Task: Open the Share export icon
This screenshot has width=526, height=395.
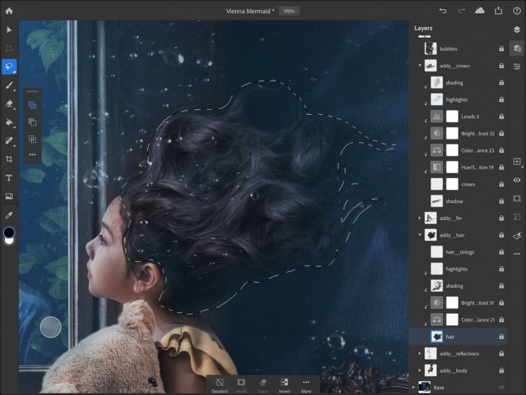Action: pyautogui.click(x=499, y=11)
